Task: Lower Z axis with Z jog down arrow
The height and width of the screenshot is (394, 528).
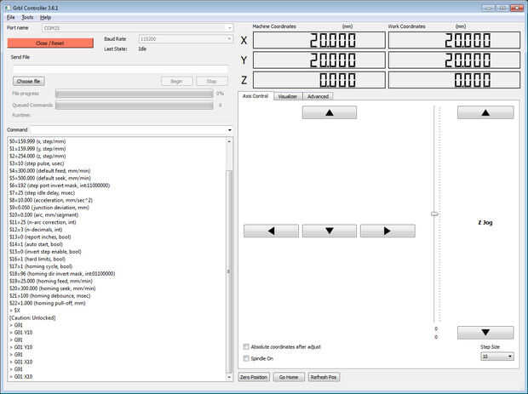Action: 485,333
